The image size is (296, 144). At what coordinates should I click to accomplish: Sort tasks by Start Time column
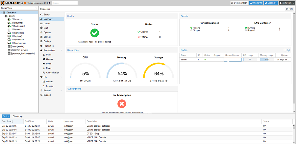coord(12,121)
